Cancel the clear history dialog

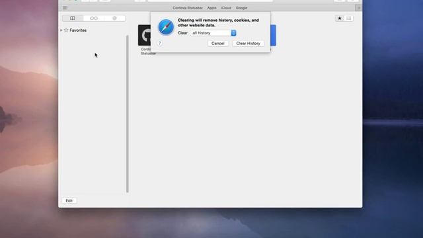pos(217,44)
